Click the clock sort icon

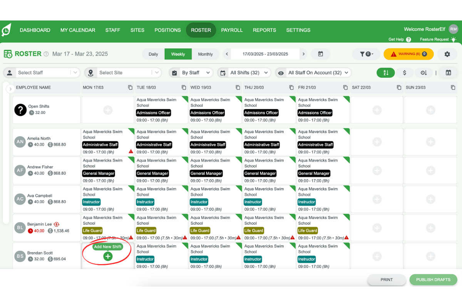pyautogui.click(x=423, y=72)
